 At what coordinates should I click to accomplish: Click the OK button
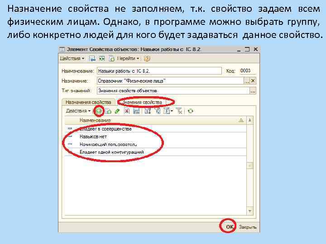(230, 227)
